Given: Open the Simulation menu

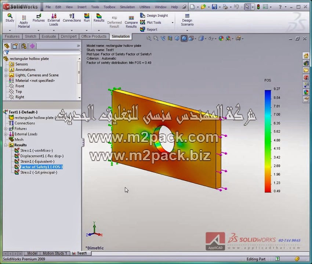Looking at the screenshot, I should coord(127,7).
